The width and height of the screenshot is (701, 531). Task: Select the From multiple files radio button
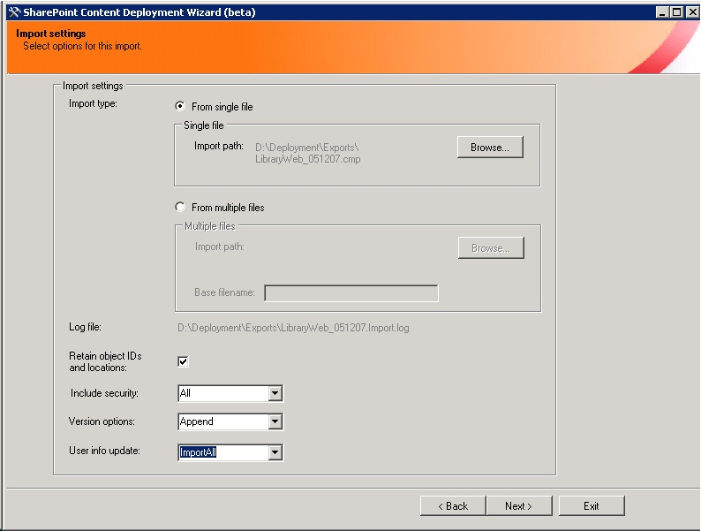[x=180, y=207]
